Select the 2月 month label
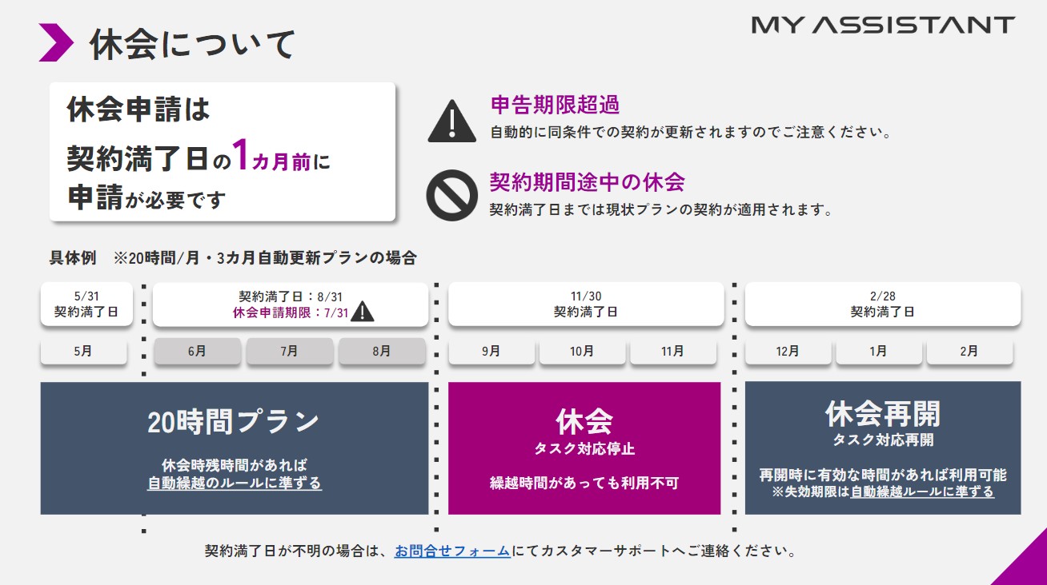This screenshot has height=585, width=1047. tap(970, 350)
